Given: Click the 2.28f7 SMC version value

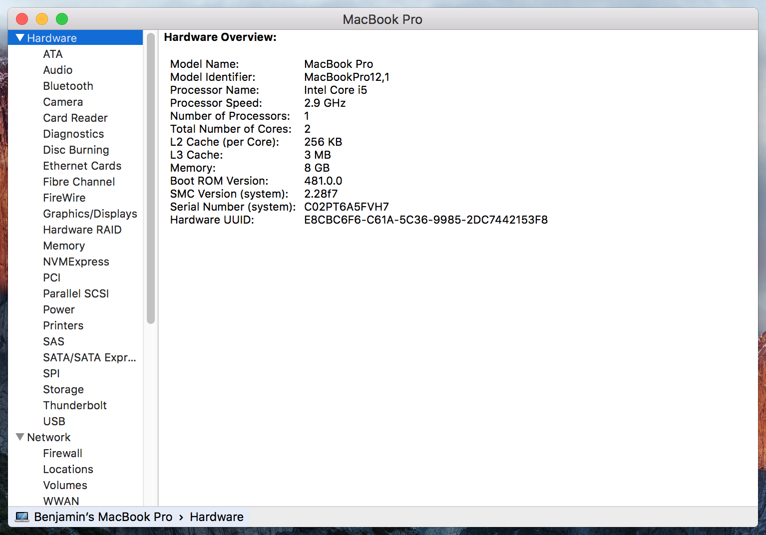Looking at the screenshot, I should point(321,194).
